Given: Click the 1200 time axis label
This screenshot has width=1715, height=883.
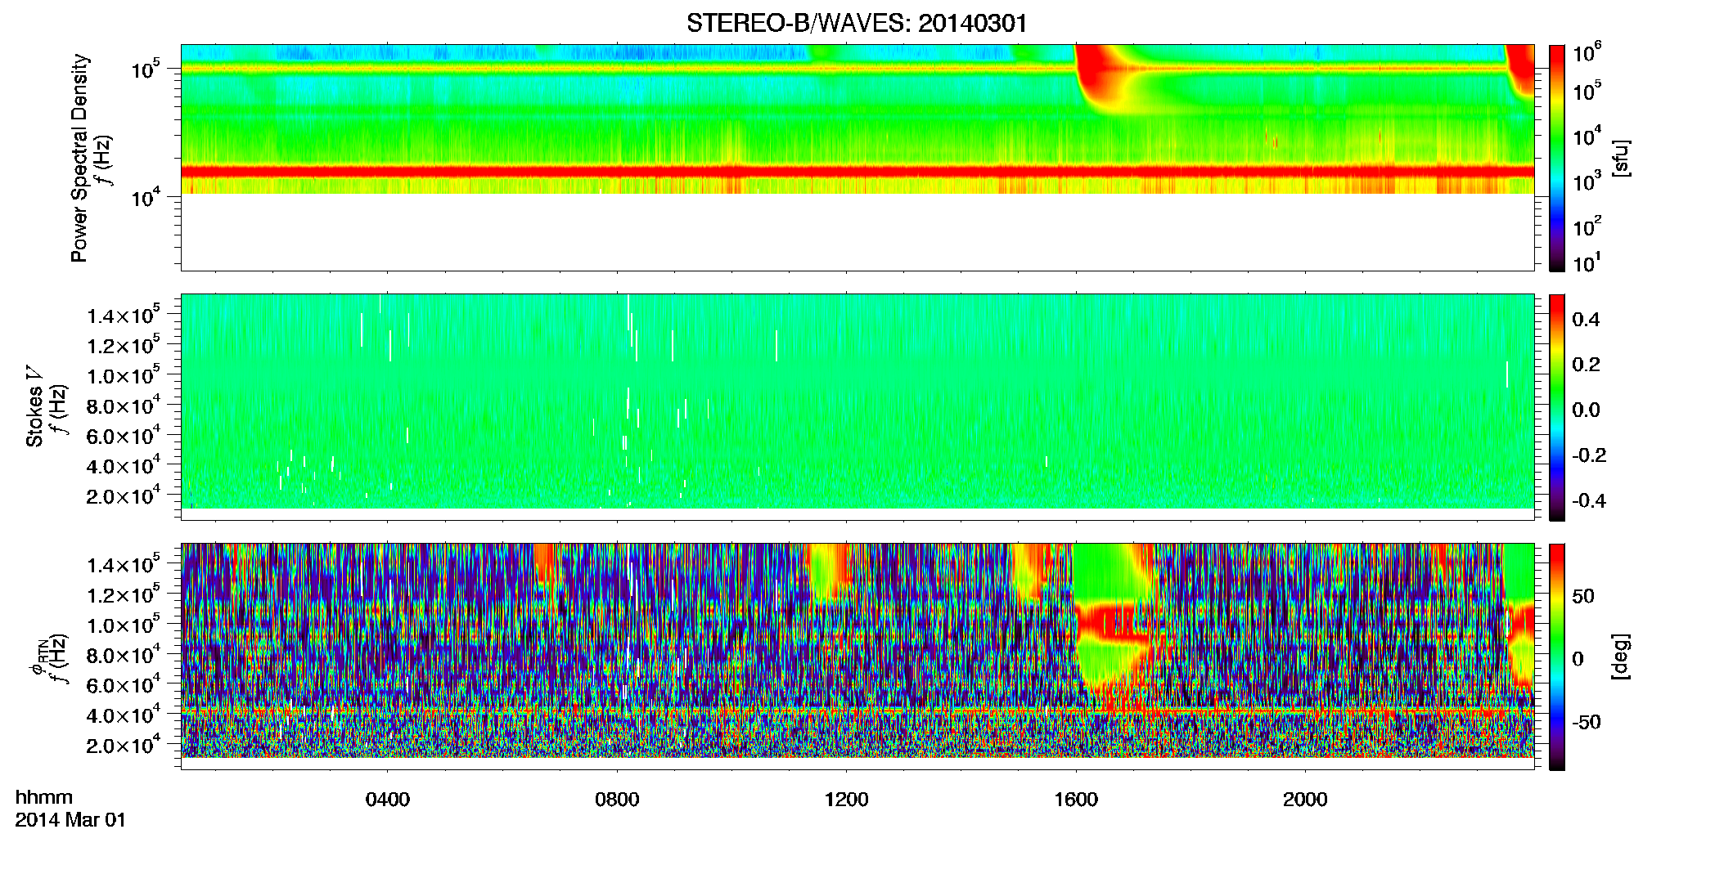Looking at the screenshot, I should click(846, 799).
